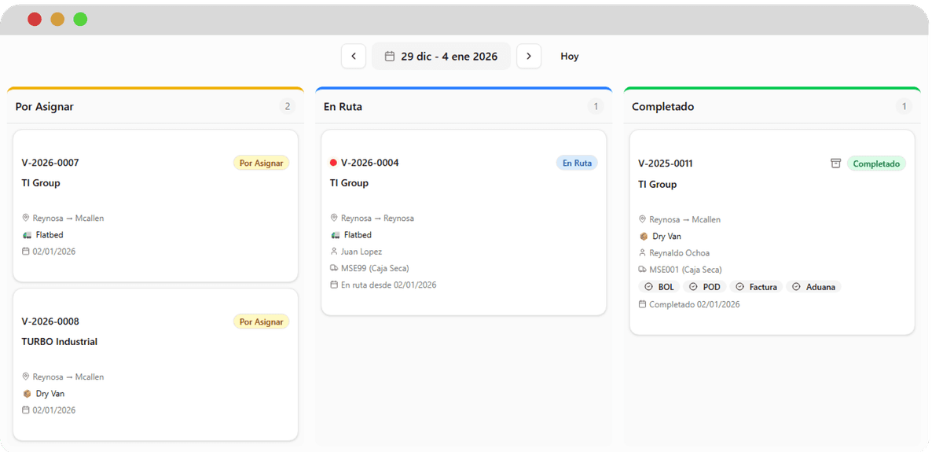Screen dimensions: 943x452
Task: Click MSE99 (Caja Seca) unit text
Action: click(x=375, y=268)
